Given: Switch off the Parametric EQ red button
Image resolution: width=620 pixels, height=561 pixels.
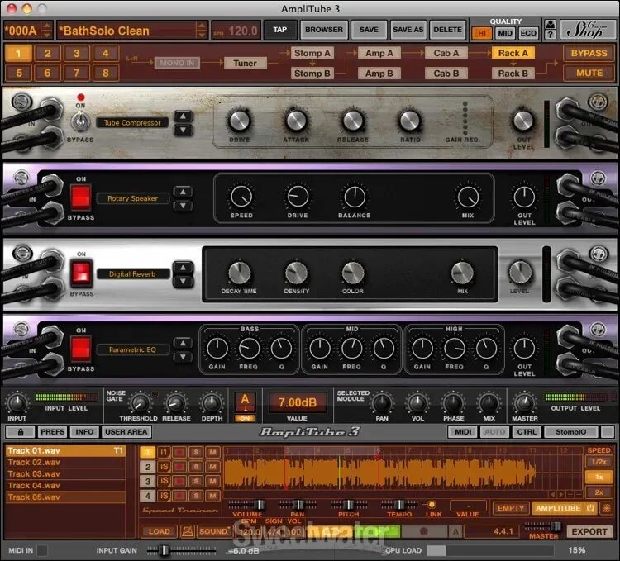Looking at the screenshot, I should point(81,348).
